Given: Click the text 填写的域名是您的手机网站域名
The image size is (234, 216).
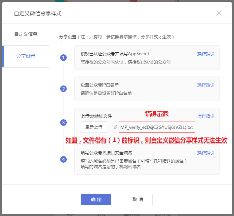Looking at the screenshot, I should pyautogui.click(x=111, y=167).
